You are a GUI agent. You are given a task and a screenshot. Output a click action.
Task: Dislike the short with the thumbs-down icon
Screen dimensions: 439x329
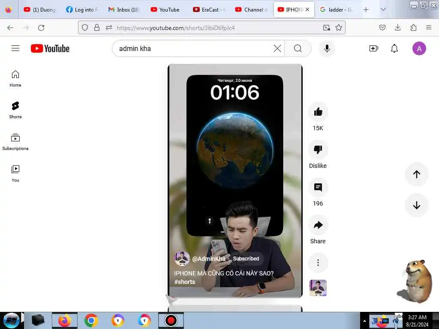pos(318,150)
